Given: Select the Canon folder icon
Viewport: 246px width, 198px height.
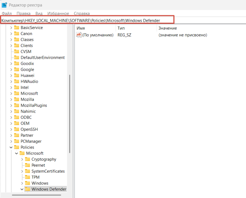Looking at the screenshot, I should pos(17,33).
